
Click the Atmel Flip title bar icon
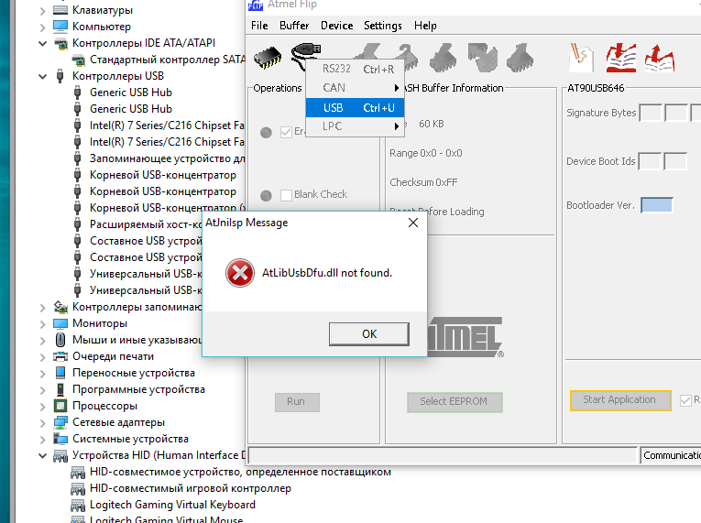tap(256, 5)
